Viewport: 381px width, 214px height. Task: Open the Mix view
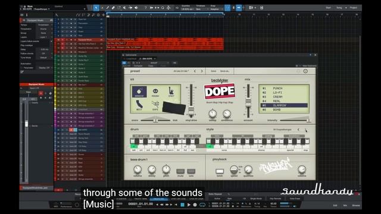coord(345,205)
